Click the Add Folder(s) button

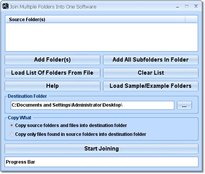[x=52, y=60]
